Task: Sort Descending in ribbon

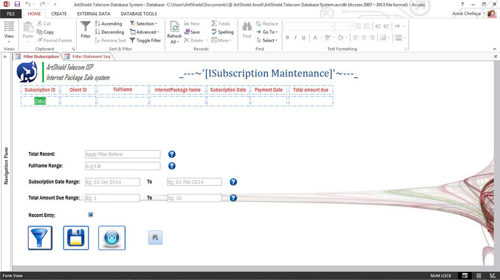Action: coord(109,32)
